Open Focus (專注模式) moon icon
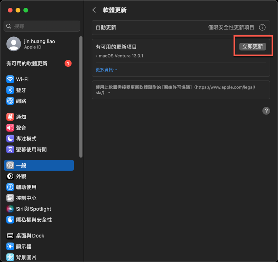This screenshot has width=278, height=262. tap(10, 139)
